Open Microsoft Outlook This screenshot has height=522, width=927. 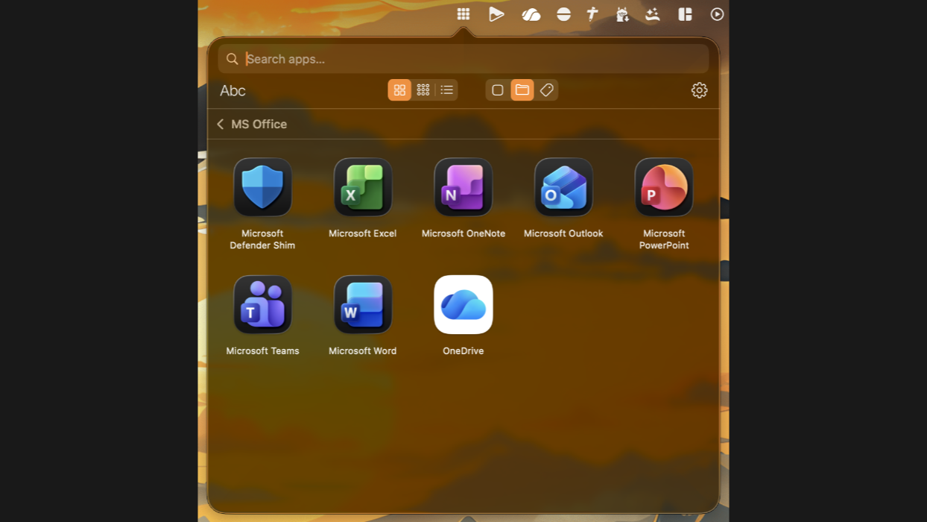[563, 187]
